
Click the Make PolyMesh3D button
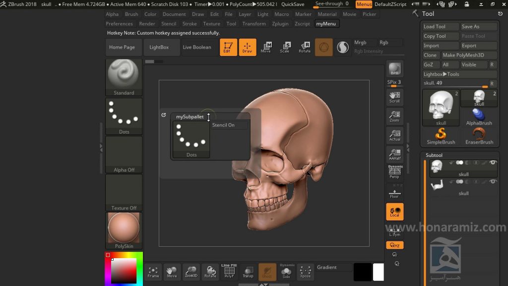469,55
